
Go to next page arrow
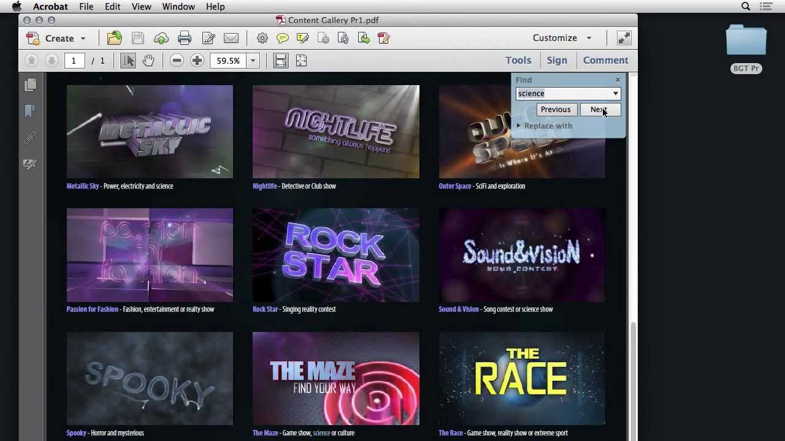[x=52, y=60]
